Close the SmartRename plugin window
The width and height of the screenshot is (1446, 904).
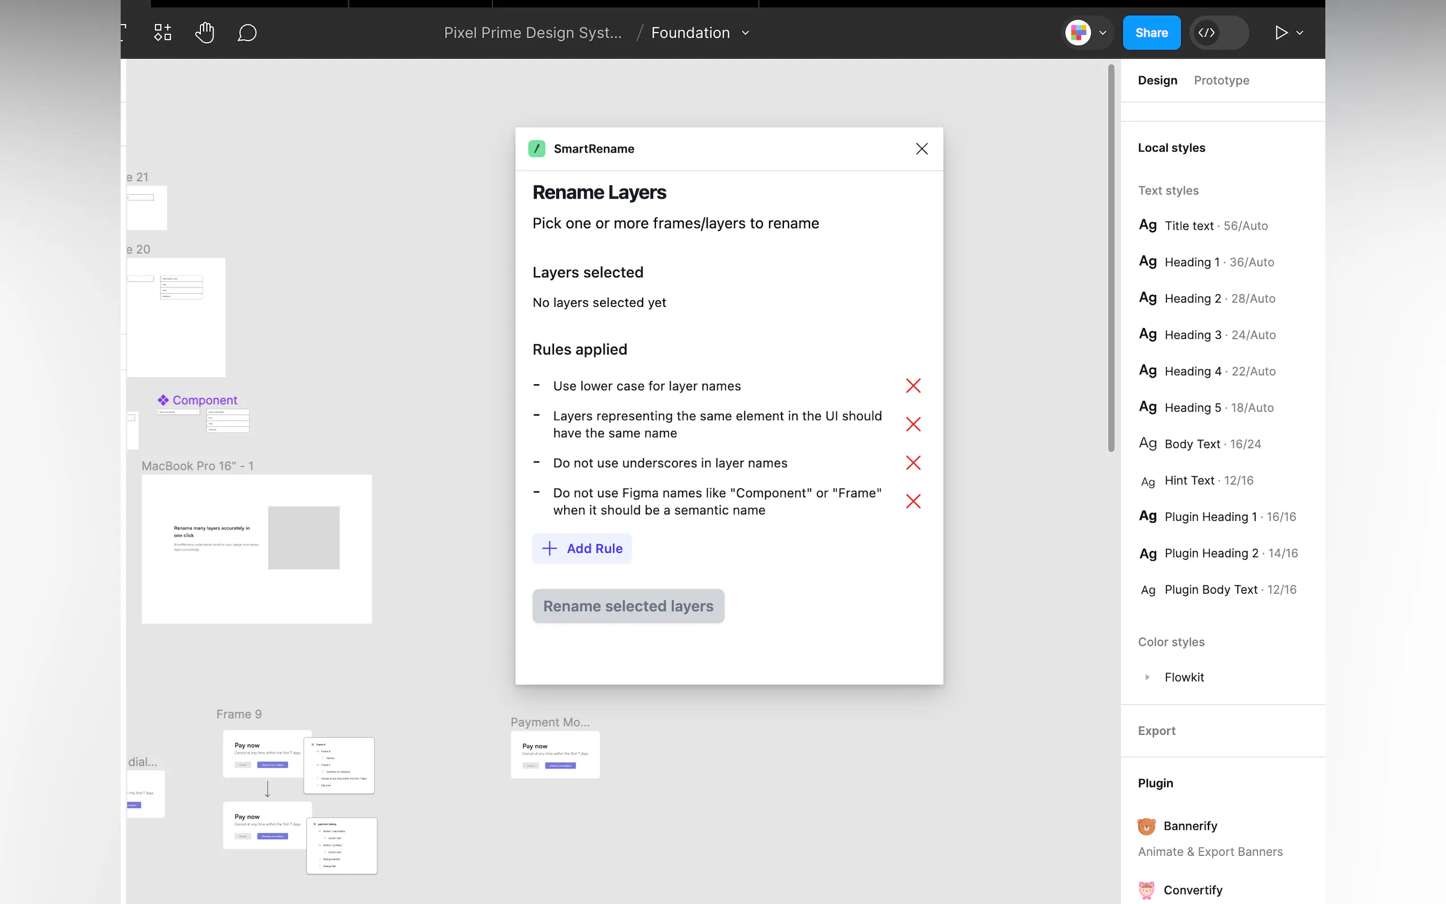[x=922, y=149]
